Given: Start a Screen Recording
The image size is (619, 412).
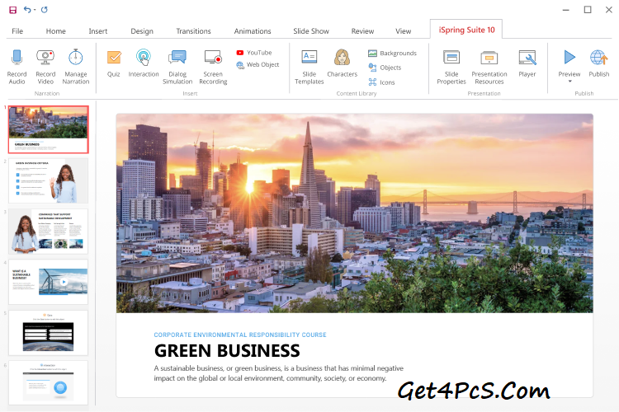Looking at the screenshot, I should pos(213,57).
